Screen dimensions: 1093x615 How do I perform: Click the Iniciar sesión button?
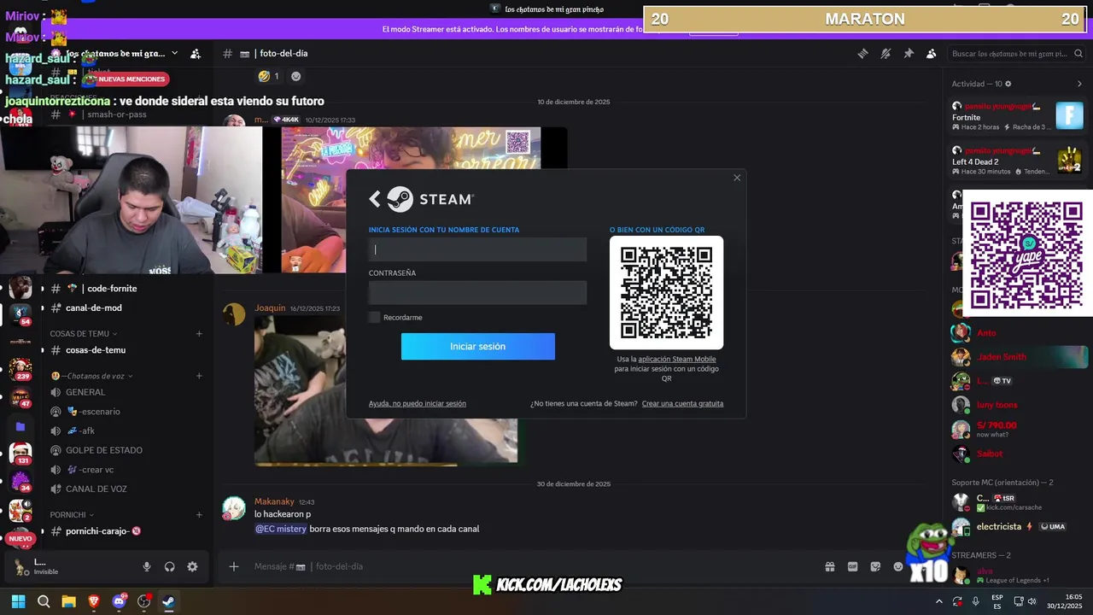point(478,347)
